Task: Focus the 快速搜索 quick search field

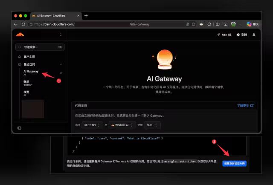Action: 40,47
